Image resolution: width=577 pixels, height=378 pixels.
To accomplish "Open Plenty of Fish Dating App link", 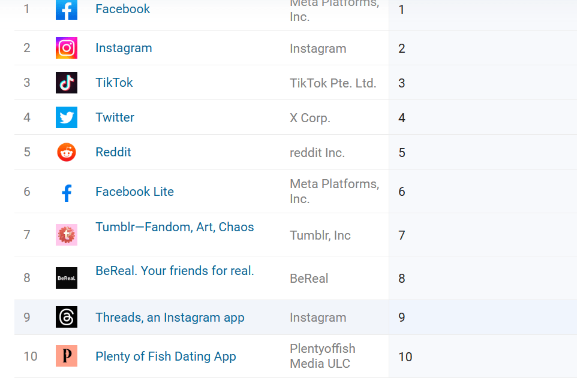I will tap(166, 356).
